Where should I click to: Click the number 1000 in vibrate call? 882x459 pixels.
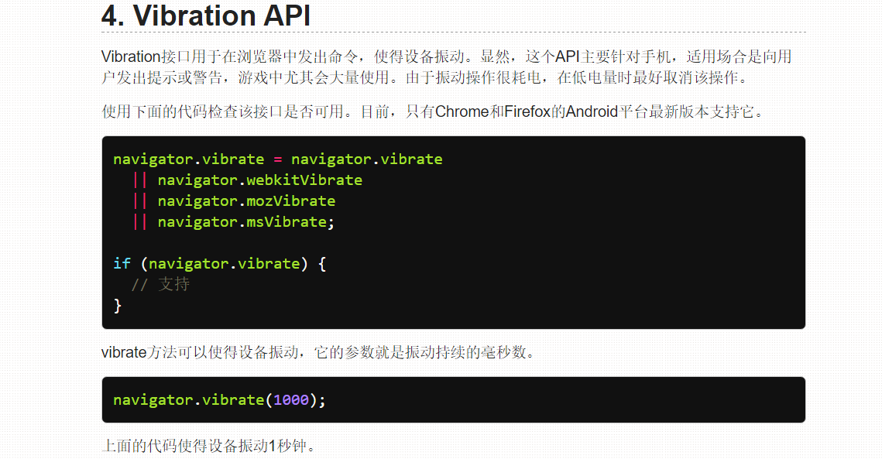pyautogui.click(x=291, y=400)
